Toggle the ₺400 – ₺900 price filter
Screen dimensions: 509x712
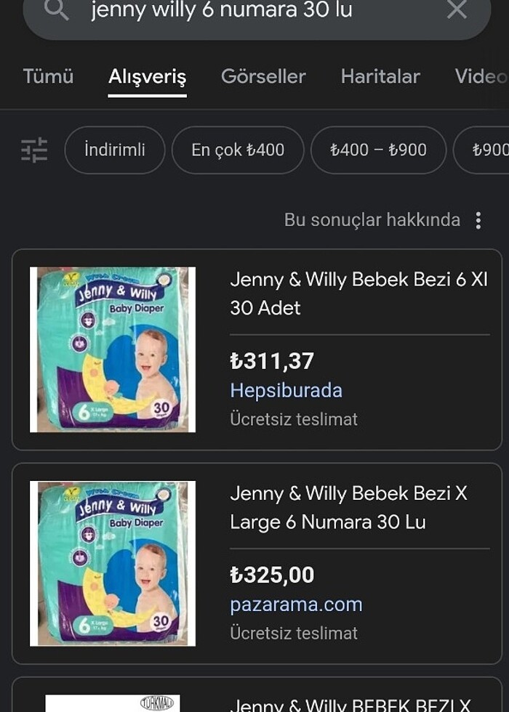(x=378, y=150)
